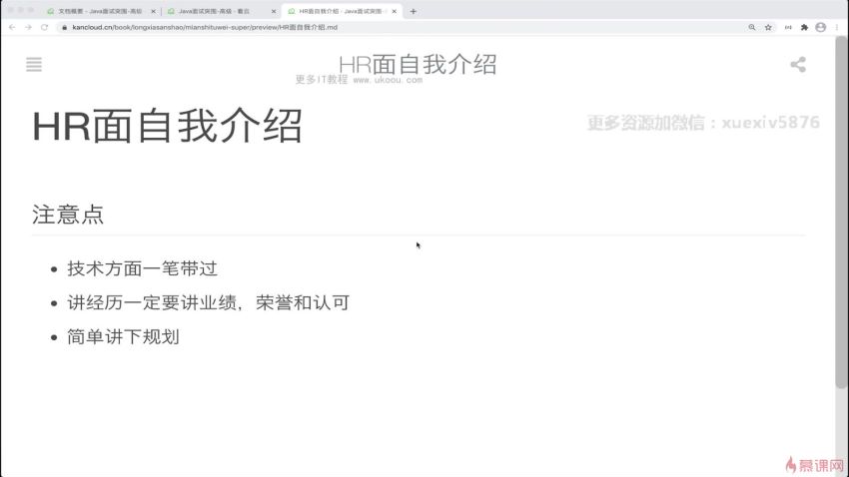849x477 pixels.
Task: Open the Chrome profile avatar
Action: click(820, 27)
